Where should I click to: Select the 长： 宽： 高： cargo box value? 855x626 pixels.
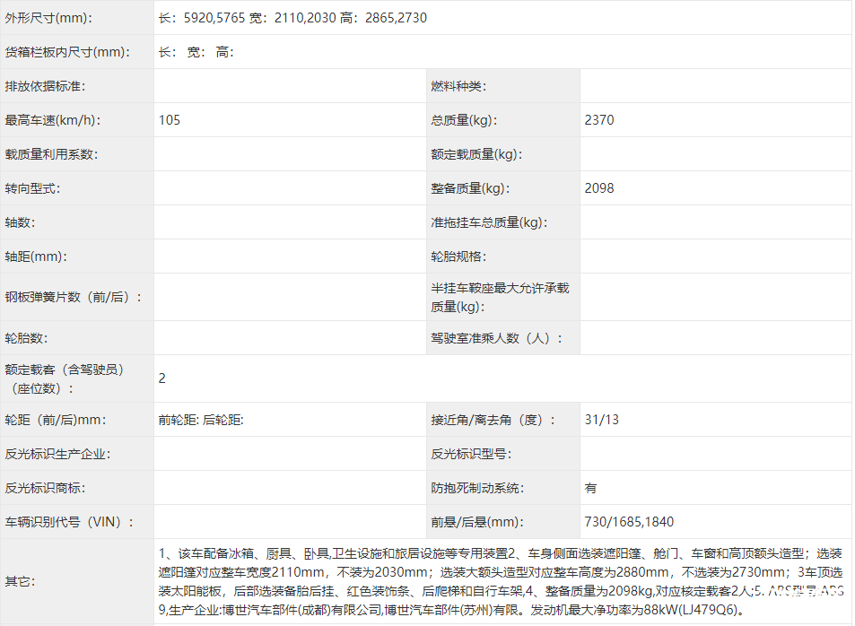(x=196, y=52)
